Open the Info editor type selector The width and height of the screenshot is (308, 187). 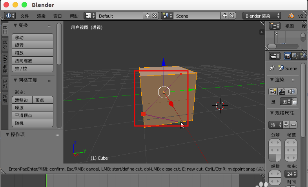coord(10,16)
